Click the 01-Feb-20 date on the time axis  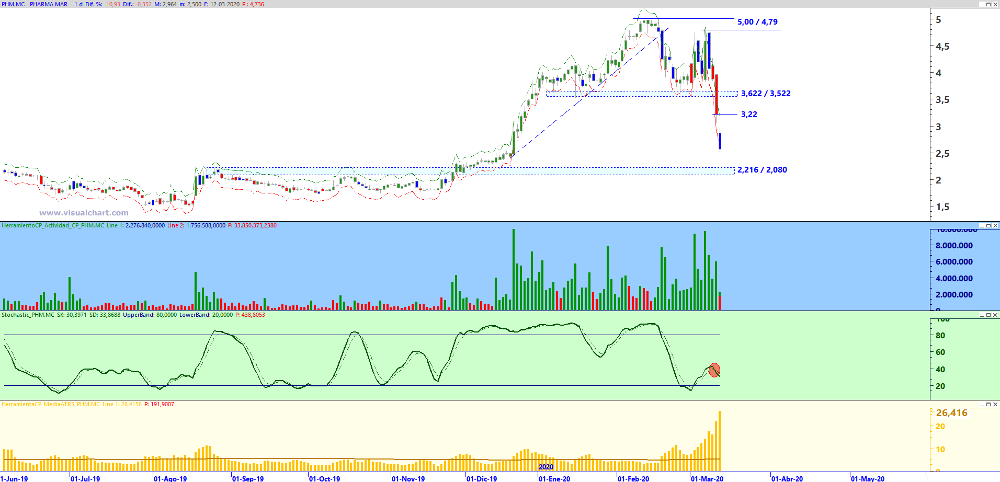click(x=633, y=478)
